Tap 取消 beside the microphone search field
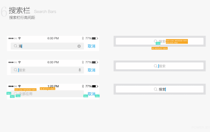 tap(91, 70)
